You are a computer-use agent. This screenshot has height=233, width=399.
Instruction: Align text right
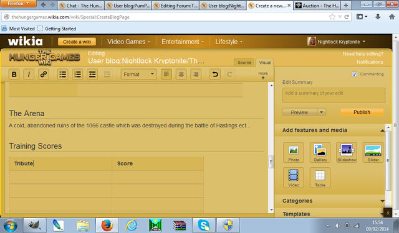tap(196, 75)
